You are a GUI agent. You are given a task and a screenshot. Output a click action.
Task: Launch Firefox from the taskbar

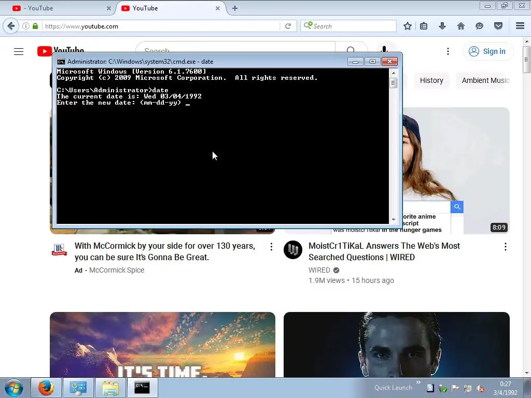click(x=46, y=388)
